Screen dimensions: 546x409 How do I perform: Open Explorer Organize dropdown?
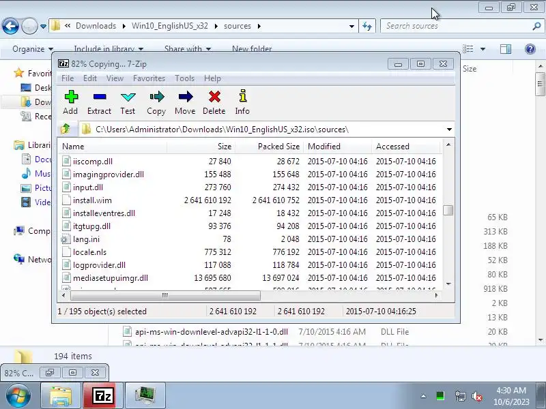(x=33, y=49)
